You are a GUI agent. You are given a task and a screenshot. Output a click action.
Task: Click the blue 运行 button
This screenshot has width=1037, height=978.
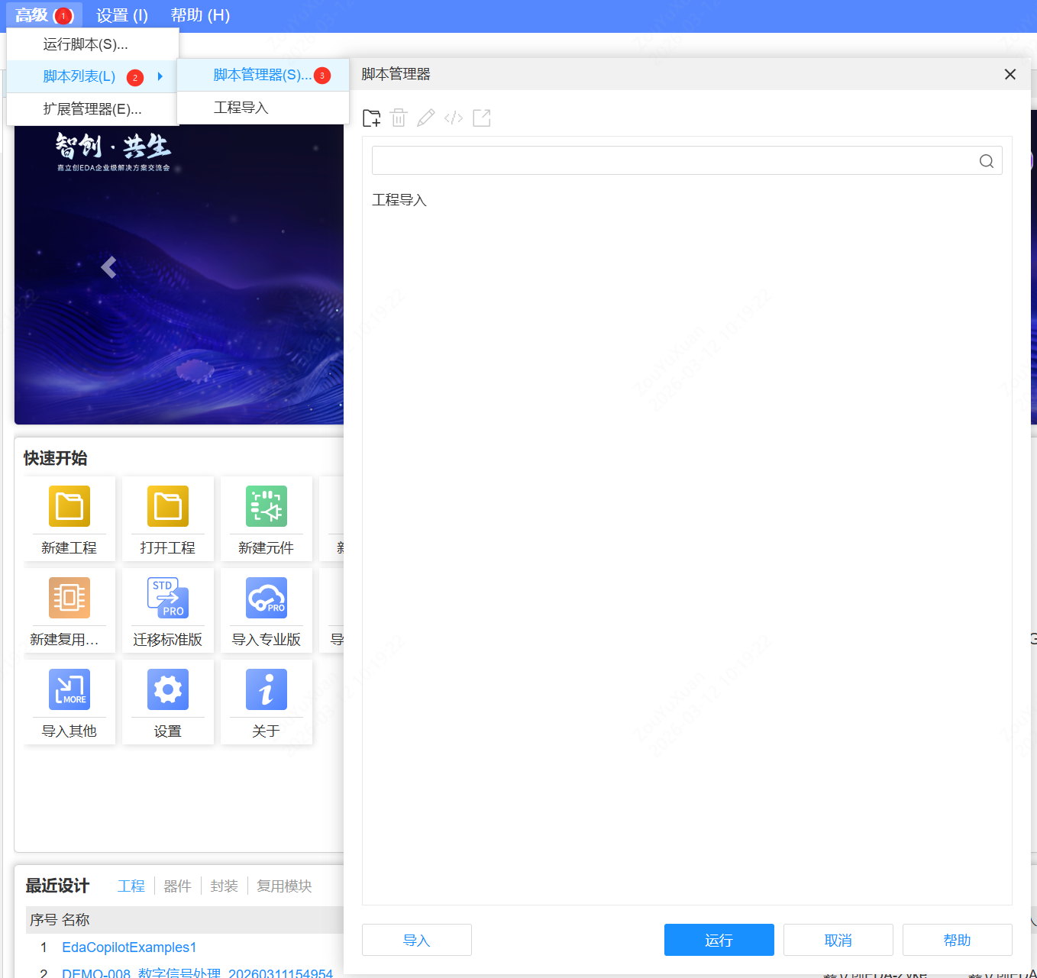(x=719, y=940)
